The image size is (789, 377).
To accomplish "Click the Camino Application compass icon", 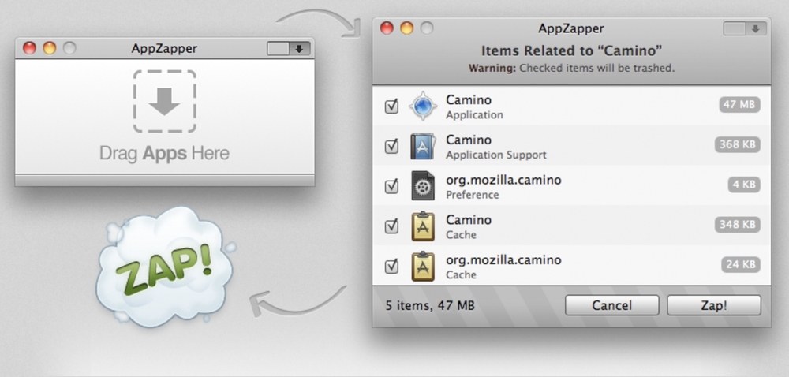I will [x=422, y=106].
